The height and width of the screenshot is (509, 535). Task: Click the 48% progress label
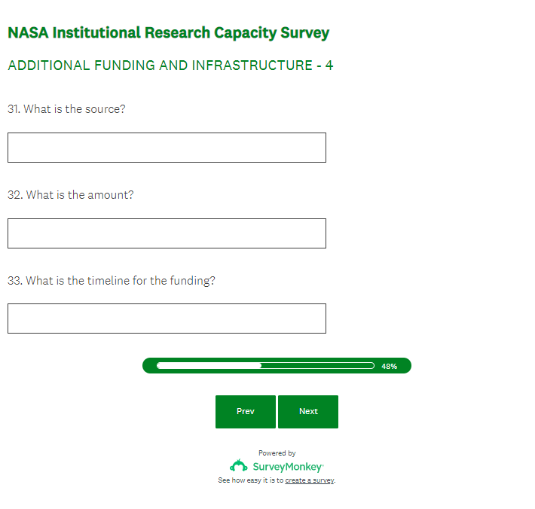point(389,366)
